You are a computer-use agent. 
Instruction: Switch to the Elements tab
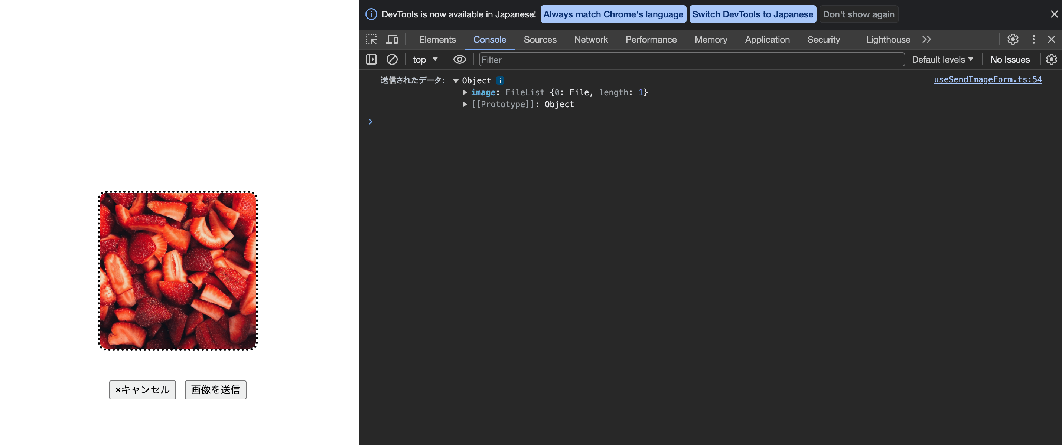437,40
